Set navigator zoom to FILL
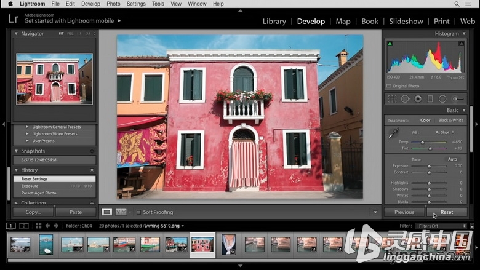480x270 pixels. click(x=70, y=33)
